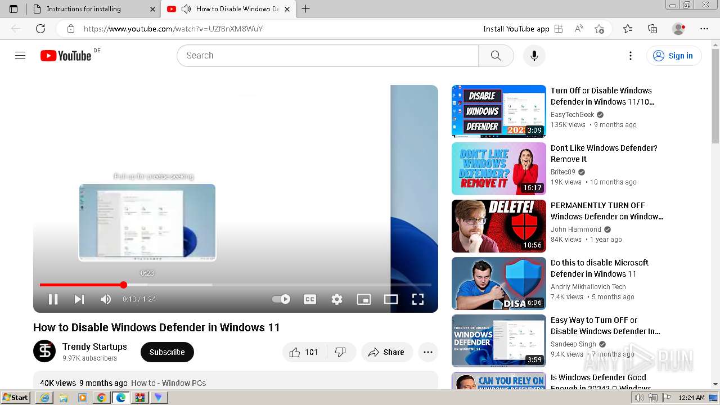The height and width of the screenshot is (405, 720).
Task: Add this page to favorites
Action: [x=599, y=29]
